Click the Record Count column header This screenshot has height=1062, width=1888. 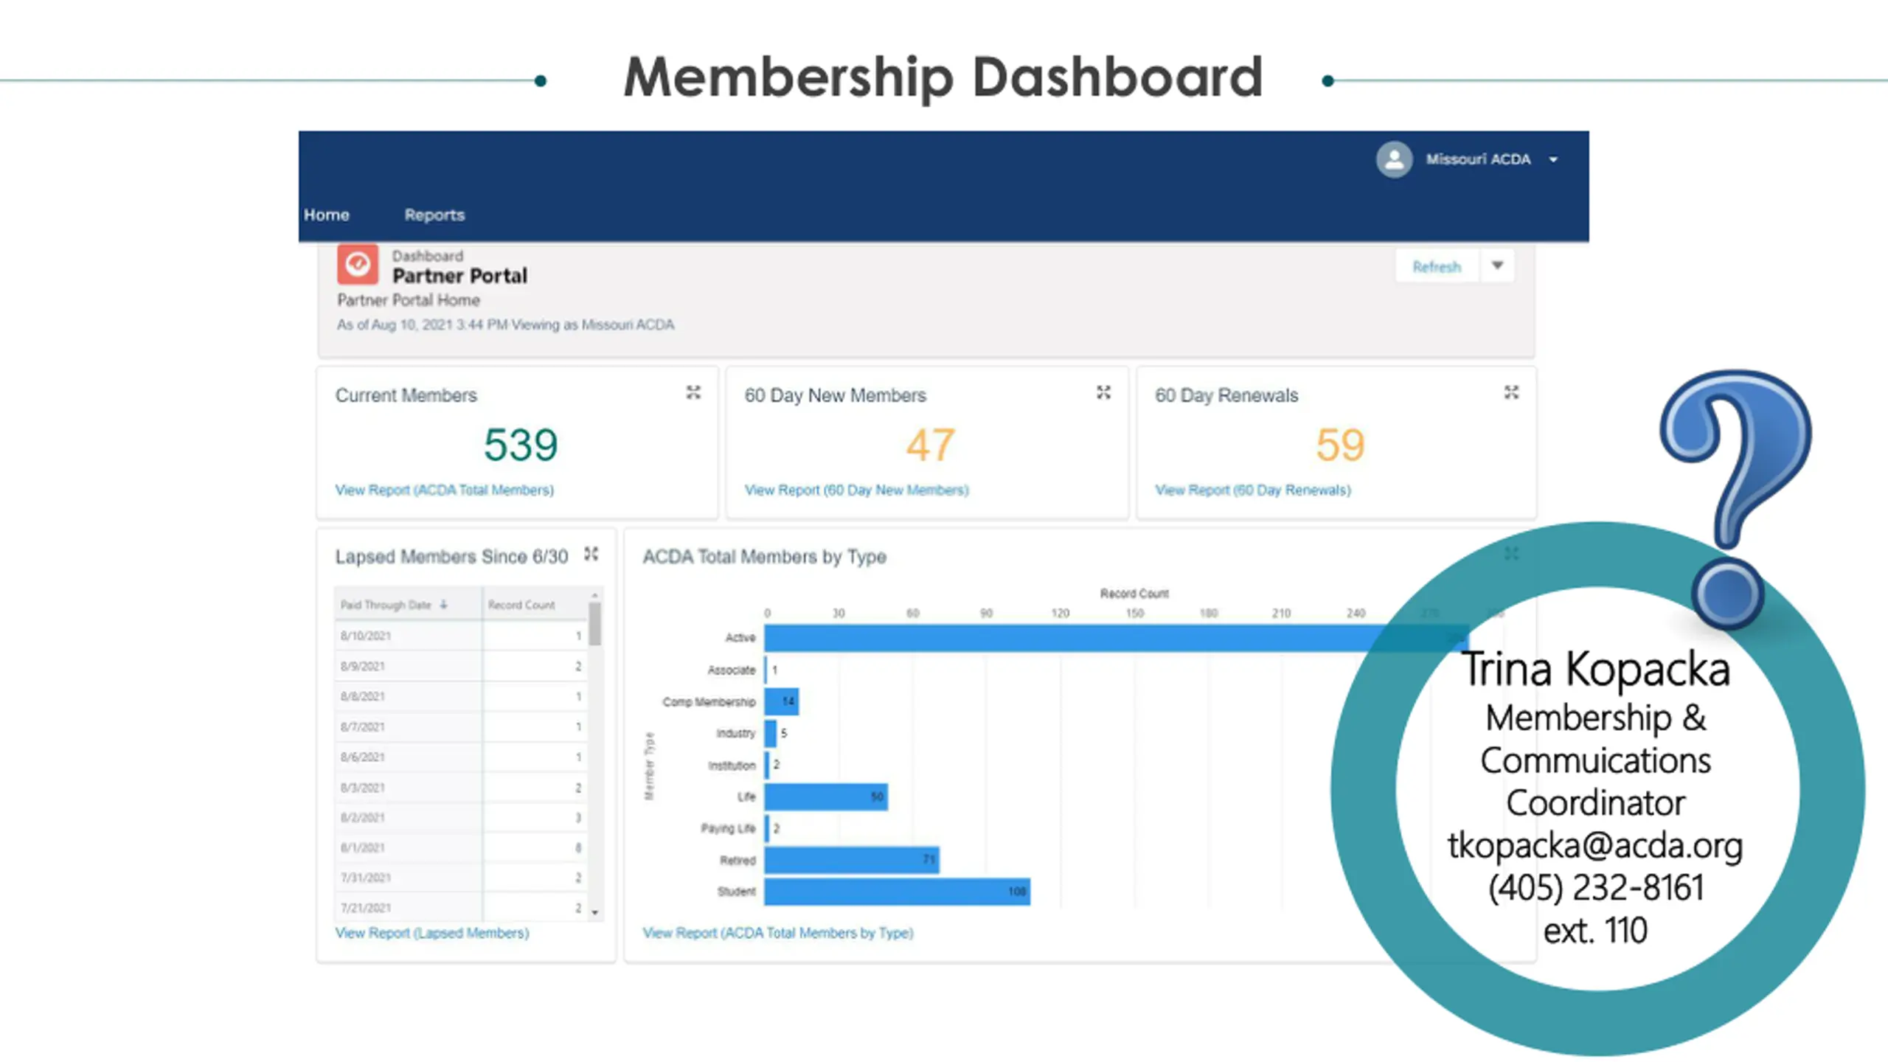pos(521,605)
